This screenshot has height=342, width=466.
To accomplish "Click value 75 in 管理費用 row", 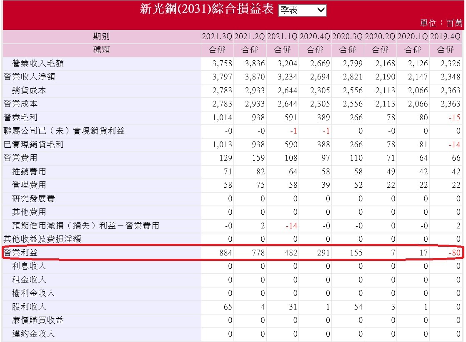I will (x=261, y=185).
